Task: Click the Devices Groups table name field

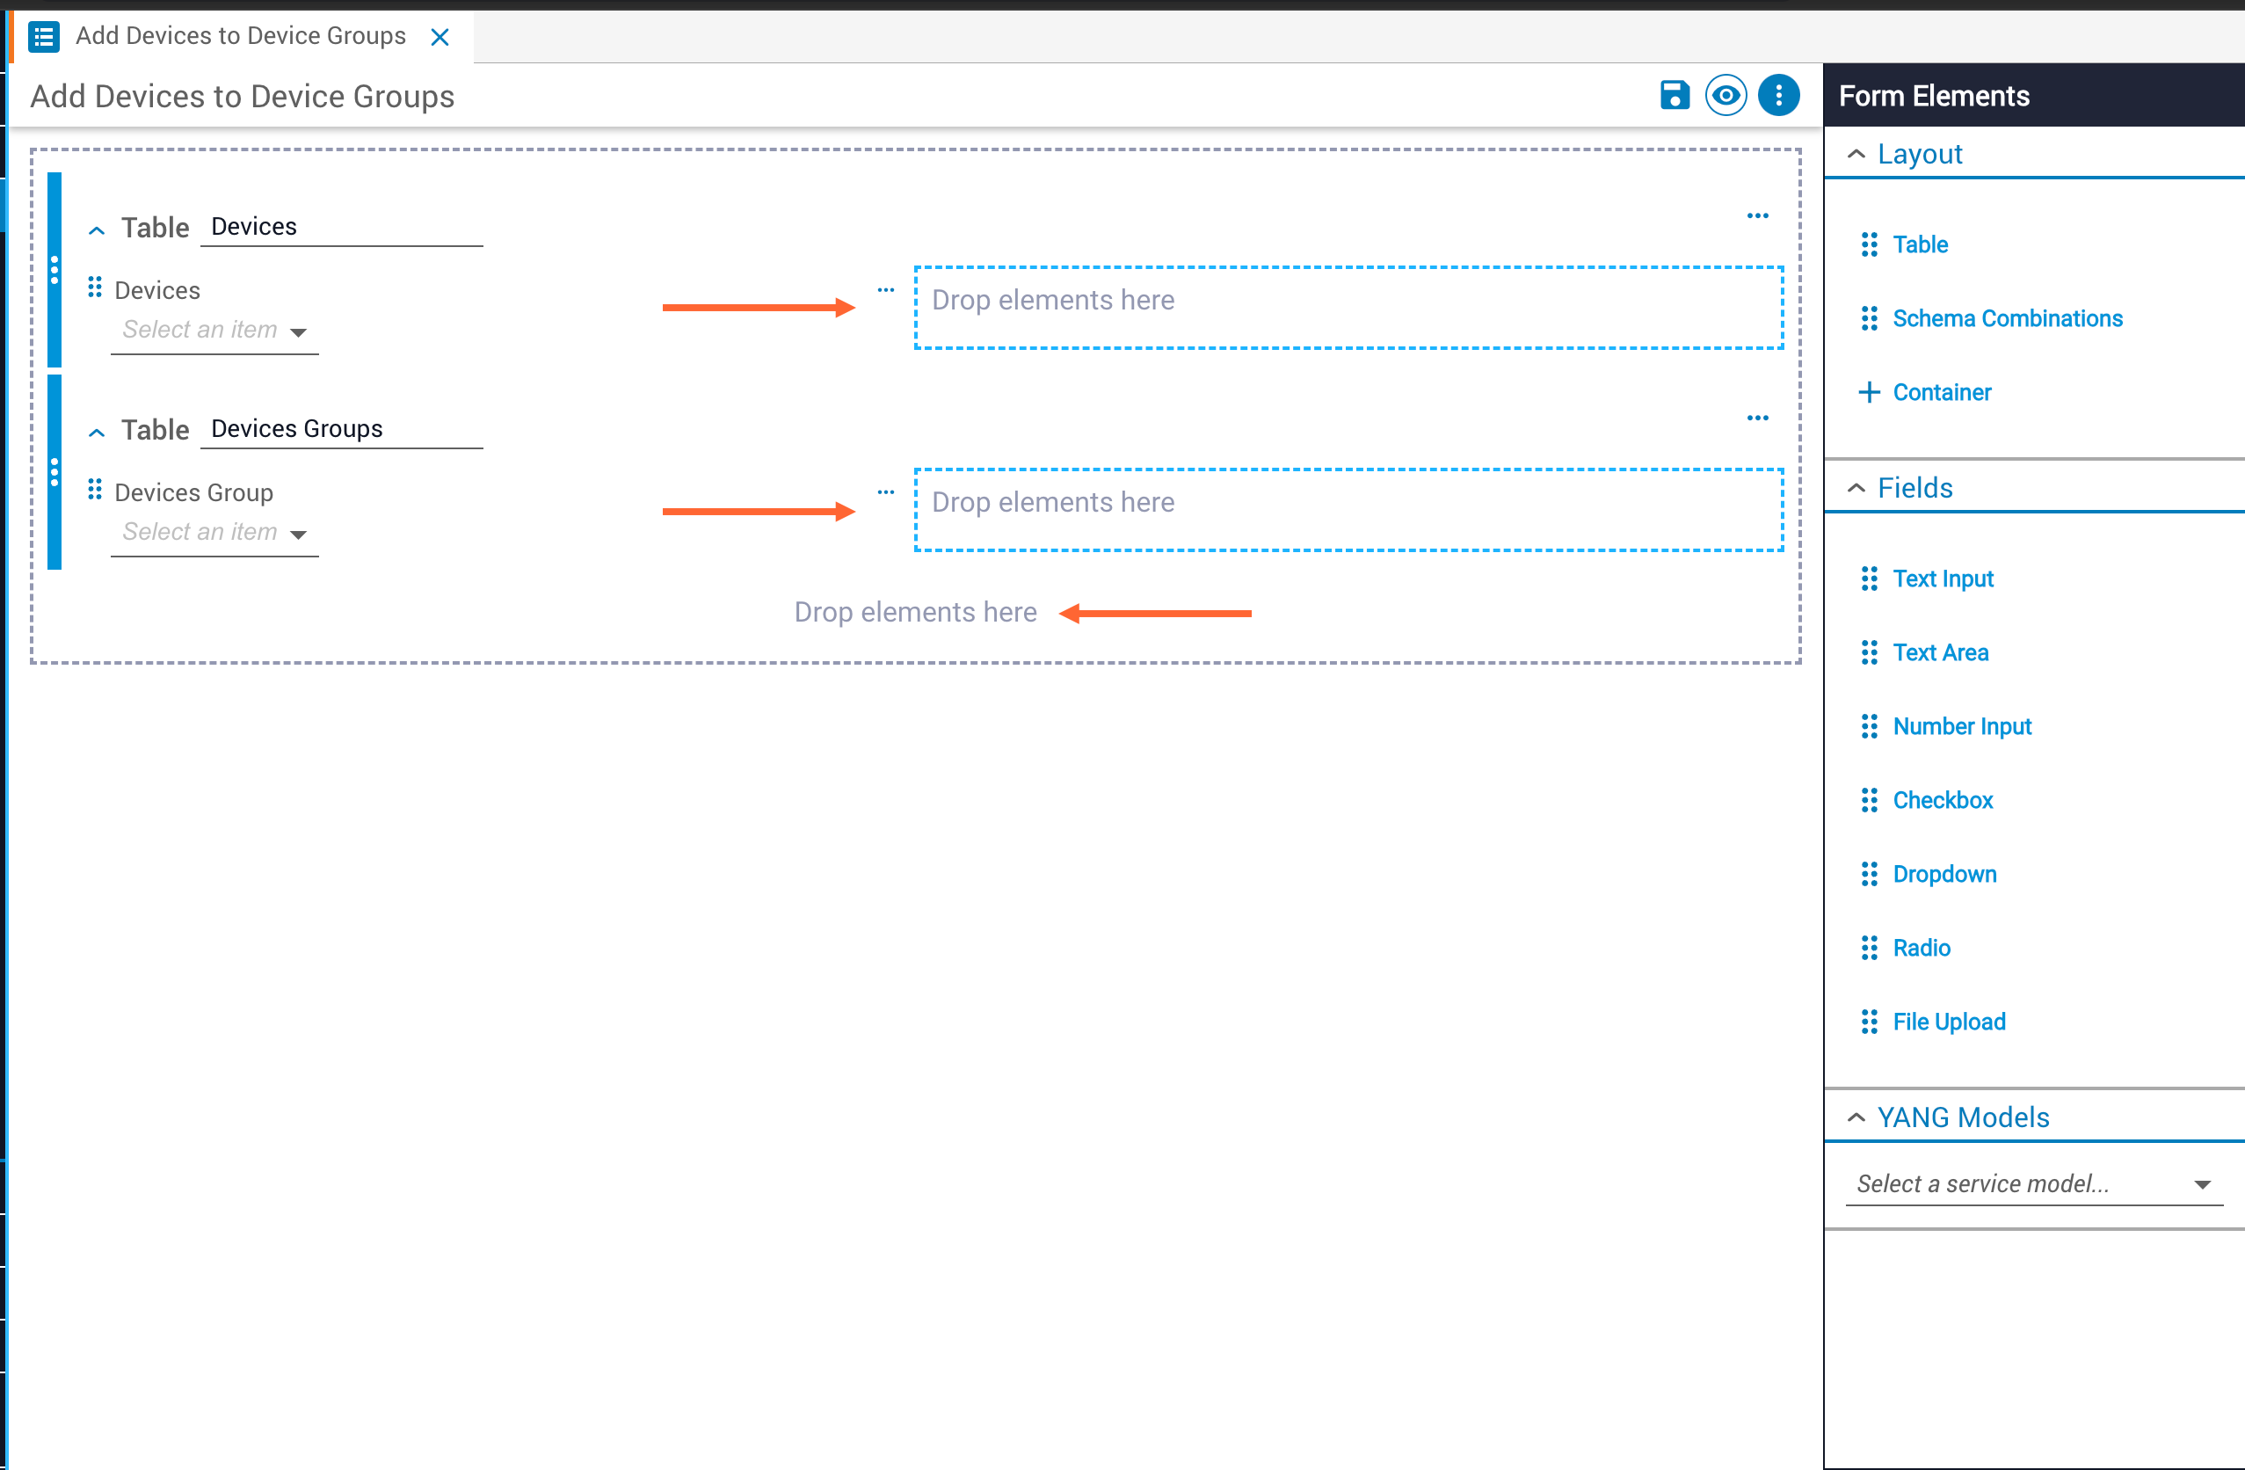Action: click(341, 429)
